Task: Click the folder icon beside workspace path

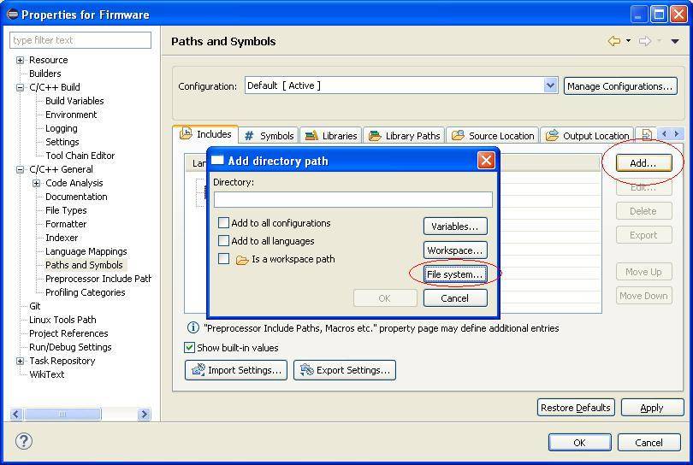Action: (242, 260)
